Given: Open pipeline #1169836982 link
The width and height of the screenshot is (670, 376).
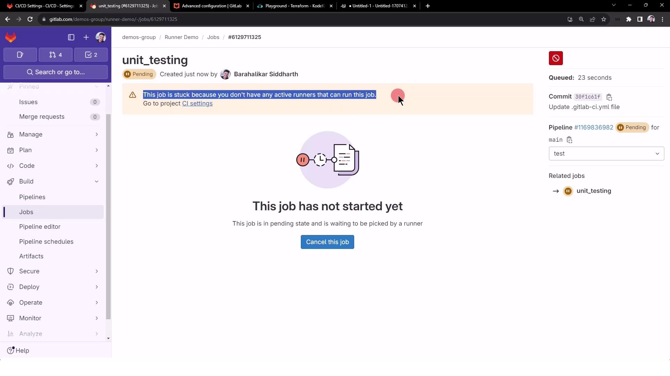Looking at the screenshot, I should coord(594,127).
